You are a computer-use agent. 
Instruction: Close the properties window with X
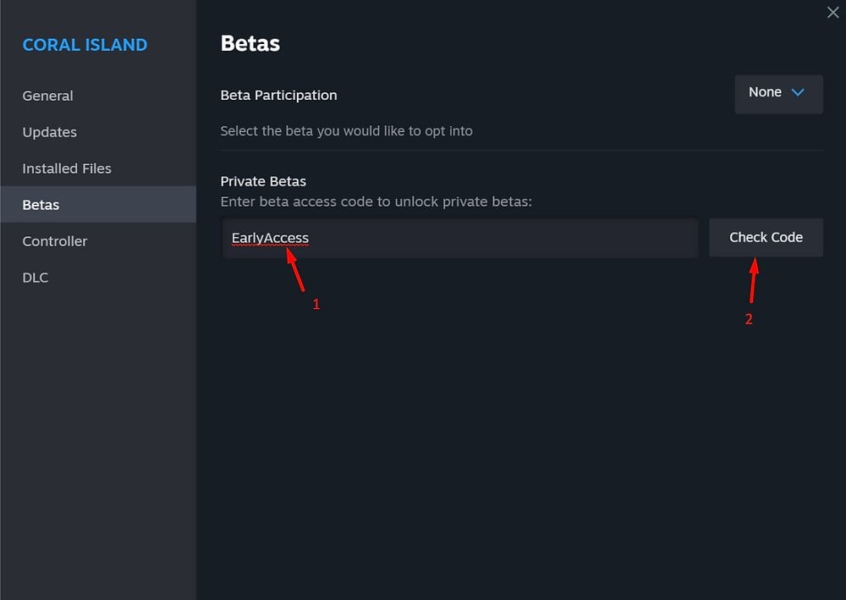[x=832, y=12]
